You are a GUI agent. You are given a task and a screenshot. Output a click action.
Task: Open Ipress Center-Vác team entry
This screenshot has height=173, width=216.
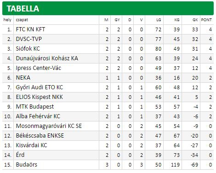click(x=39, y=68)
